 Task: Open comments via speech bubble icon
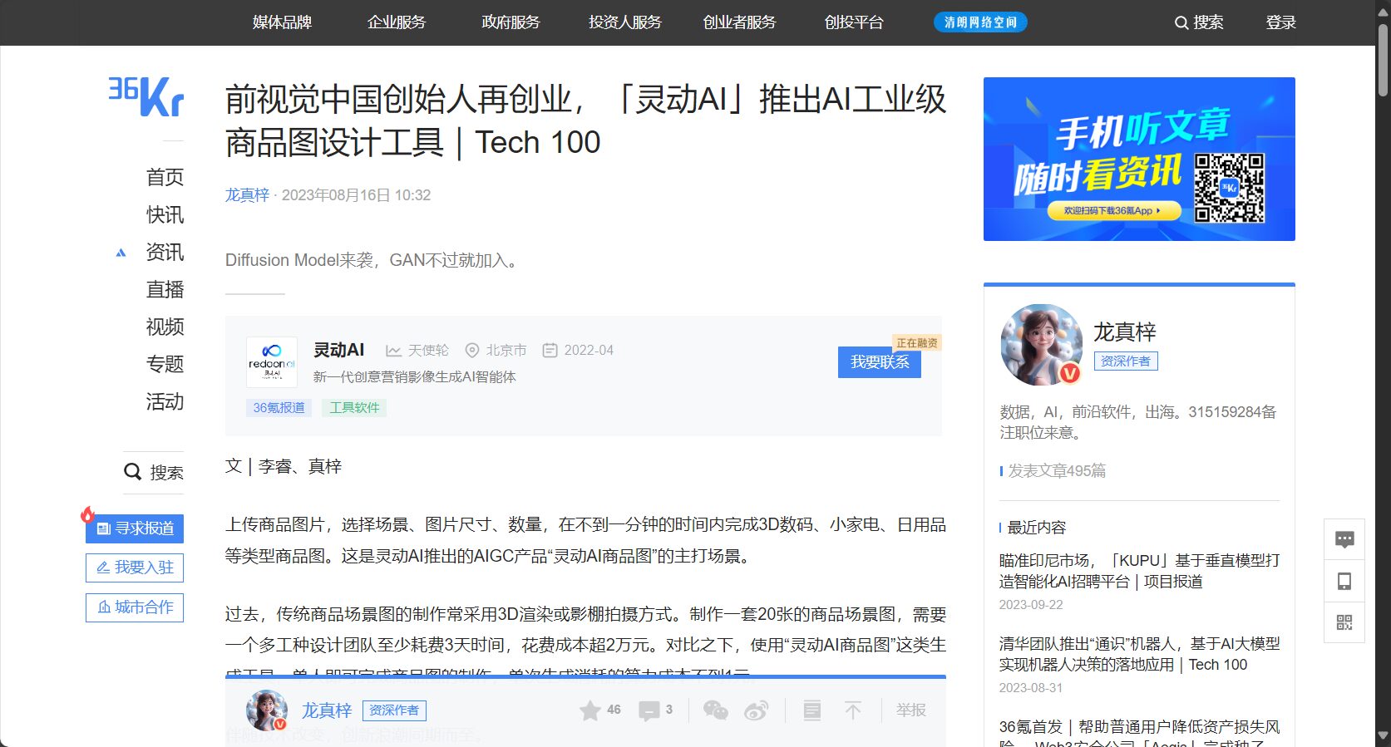[649, 710]
